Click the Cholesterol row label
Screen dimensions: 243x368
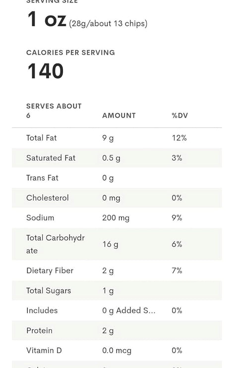pyautogui.click(x=48, y=198)
